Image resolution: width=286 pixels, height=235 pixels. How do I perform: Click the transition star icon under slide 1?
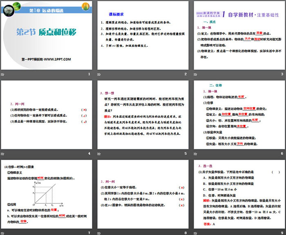(3, 74)
